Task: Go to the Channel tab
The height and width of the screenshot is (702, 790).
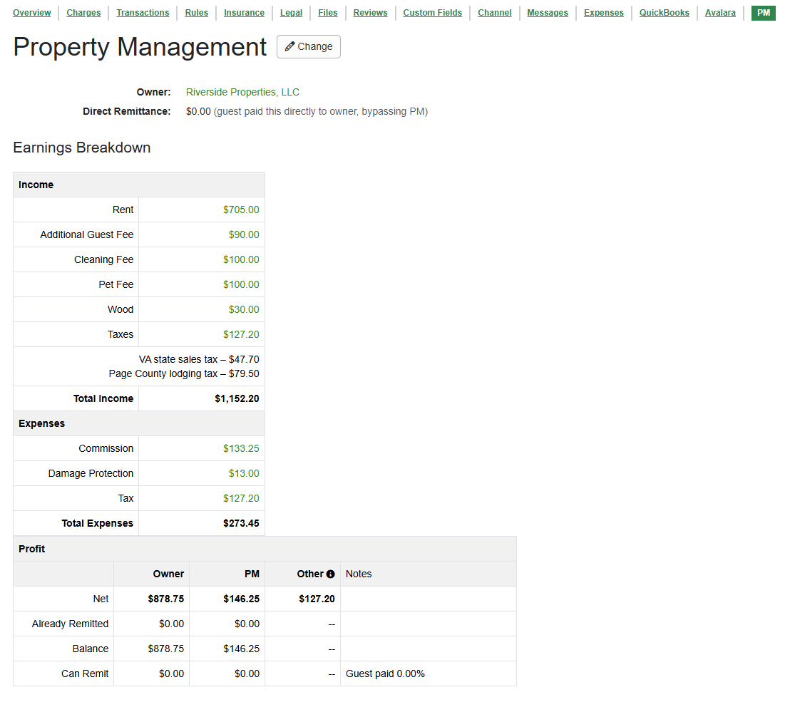Action: tap(494, 12)
